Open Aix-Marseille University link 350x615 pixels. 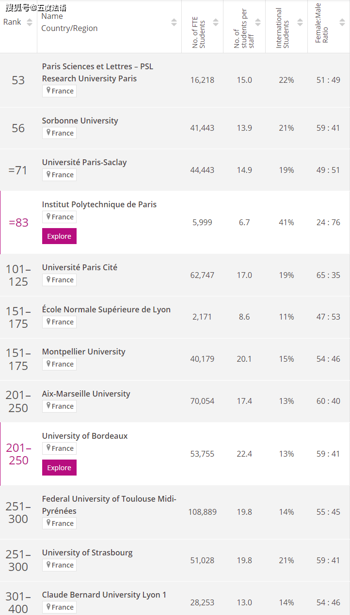86,394
